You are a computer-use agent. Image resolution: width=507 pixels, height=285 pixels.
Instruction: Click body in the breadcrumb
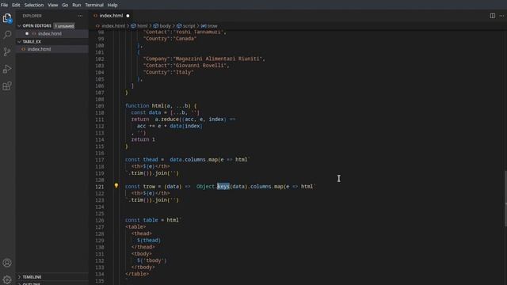click(x=165, y=26)
